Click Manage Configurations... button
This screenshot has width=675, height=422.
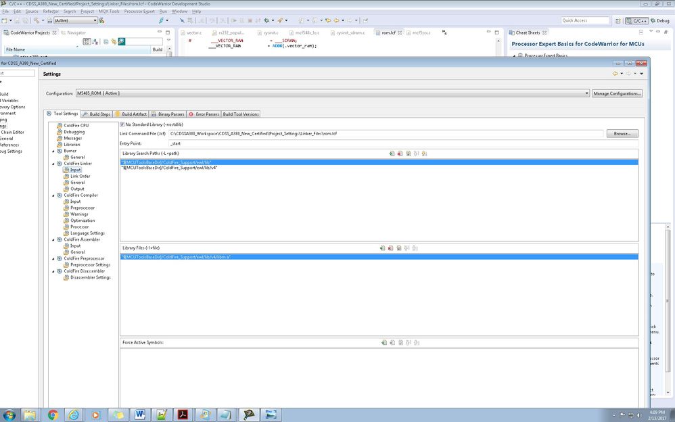[617, 93]
